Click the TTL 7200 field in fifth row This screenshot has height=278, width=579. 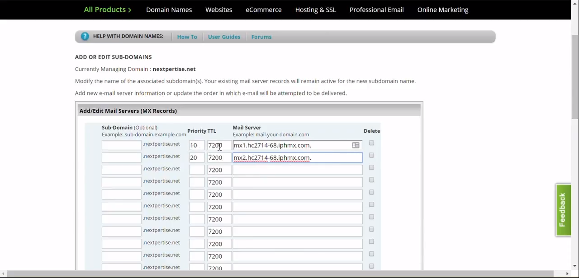pyautogui.click(x=219, y=195)
